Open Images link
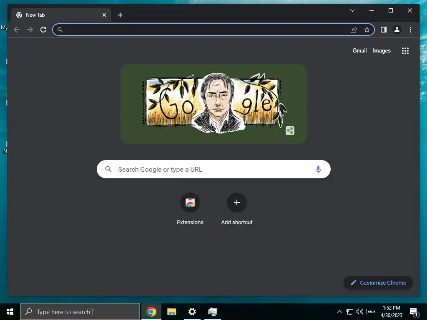 click(x=382, y=50)
